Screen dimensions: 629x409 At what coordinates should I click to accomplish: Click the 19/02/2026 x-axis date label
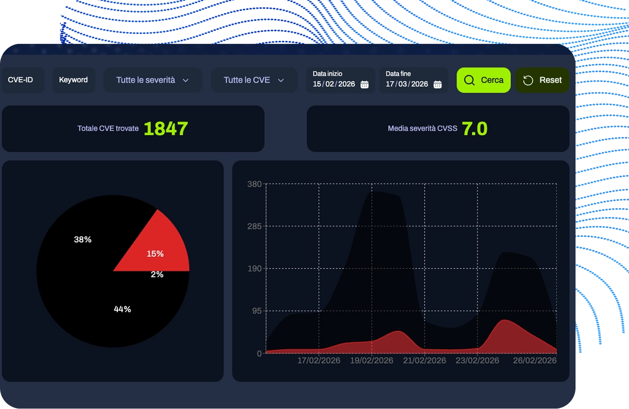pos(371,361)
